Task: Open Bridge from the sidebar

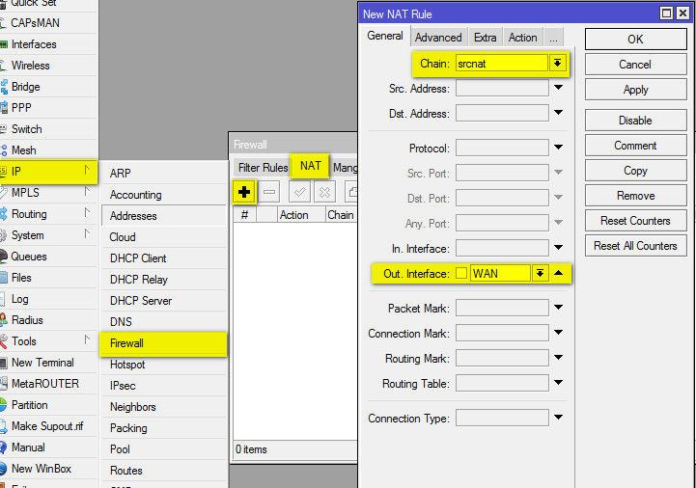Action: (25, 87)
